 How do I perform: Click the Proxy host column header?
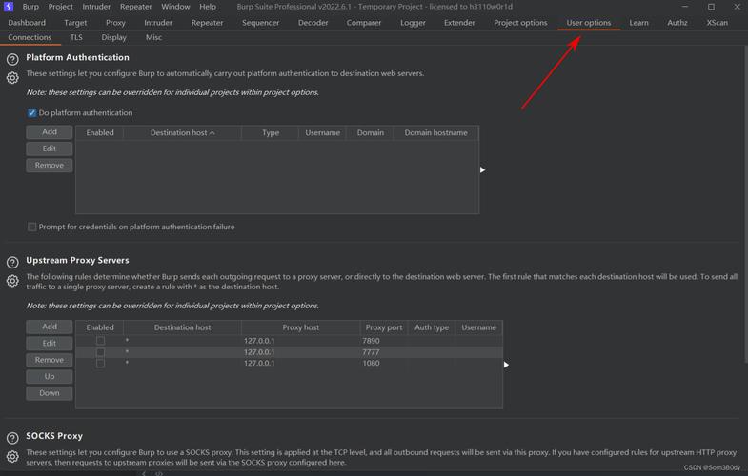(x=300, y=327)
